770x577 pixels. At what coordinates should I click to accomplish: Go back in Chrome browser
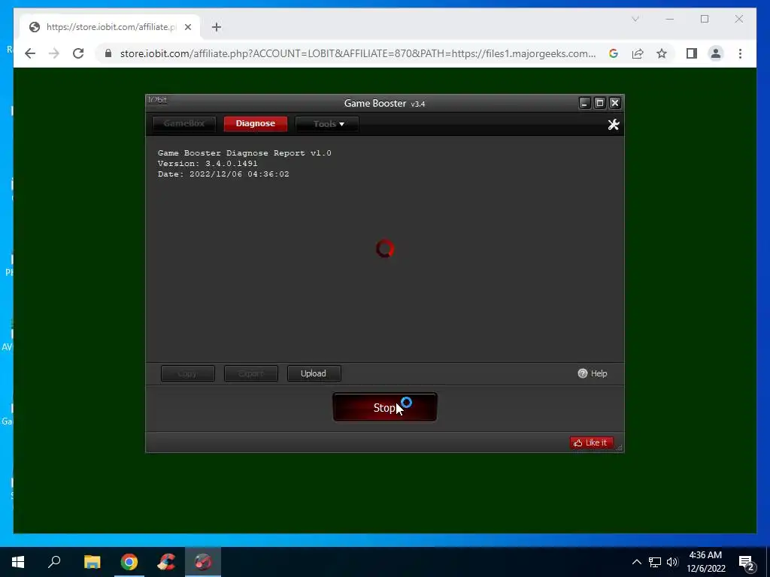pos(30,53)
